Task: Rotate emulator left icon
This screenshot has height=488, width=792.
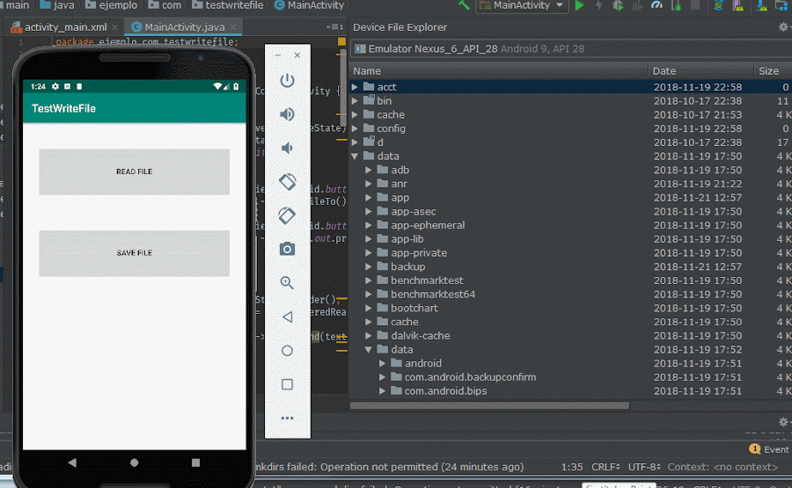Action: click(287, 182)
